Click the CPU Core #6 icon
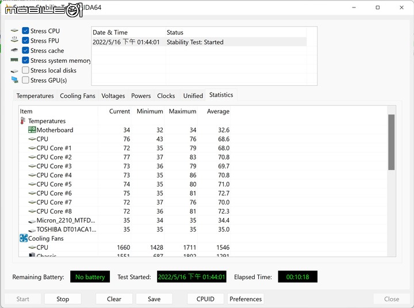 pos(32,193)
